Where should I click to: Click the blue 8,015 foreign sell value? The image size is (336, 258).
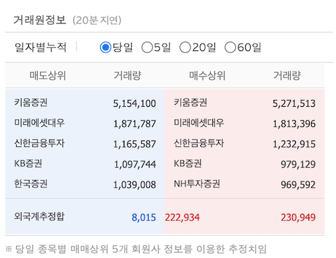point(144,218)
